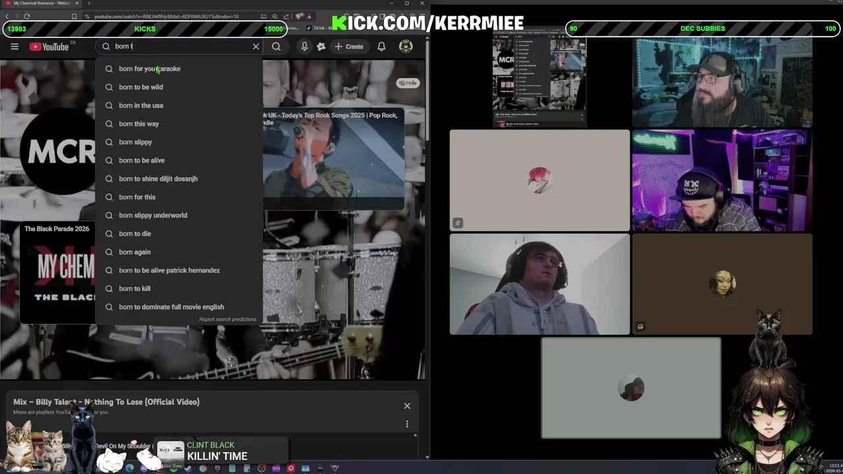
Task: Select the 'born to kill' suggestion
Action: (179, 288)
